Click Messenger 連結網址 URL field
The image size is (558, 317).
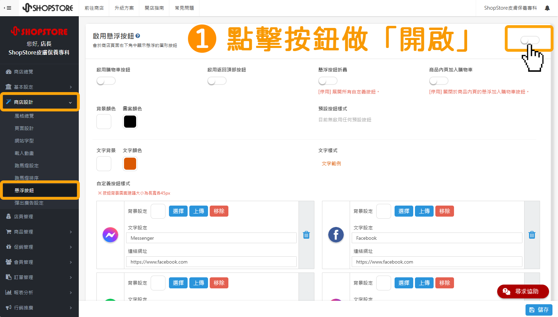point(211,262)
